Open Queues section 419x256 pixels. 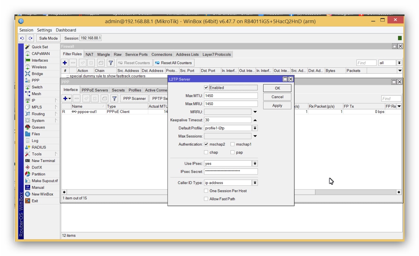38,127
